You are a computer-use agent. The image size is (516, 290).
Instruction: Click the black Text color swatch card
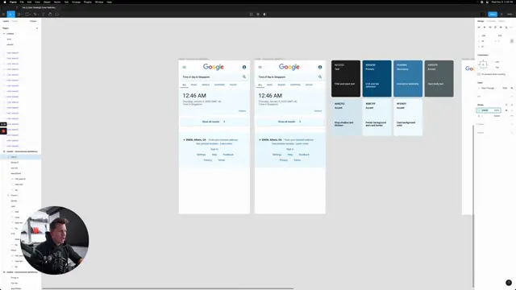pyautogui.click(x=346, y=79)
